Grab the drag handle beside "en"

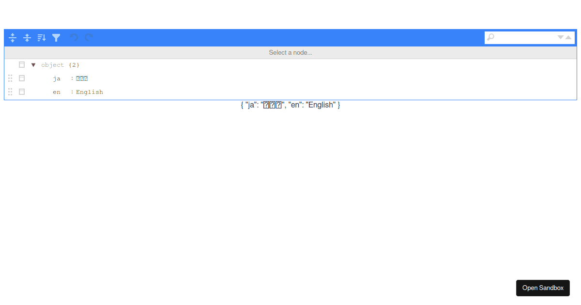click(x=10, y=91)
